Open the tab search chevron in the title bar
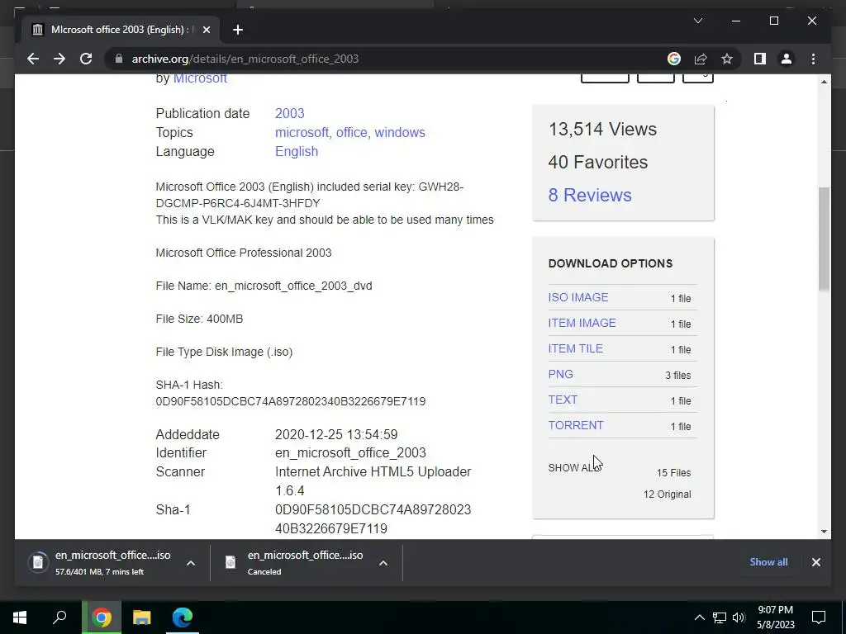This screenshot has width=846, height=634. 697,21
